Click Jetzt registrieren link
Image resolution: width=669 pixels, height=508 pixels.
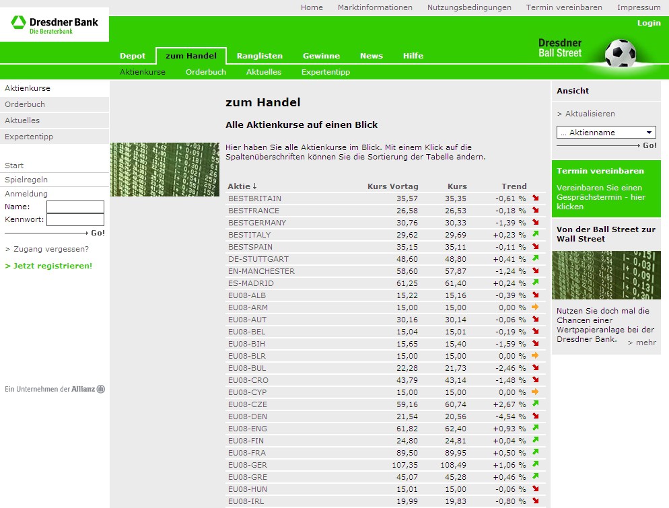pos(48,266)
